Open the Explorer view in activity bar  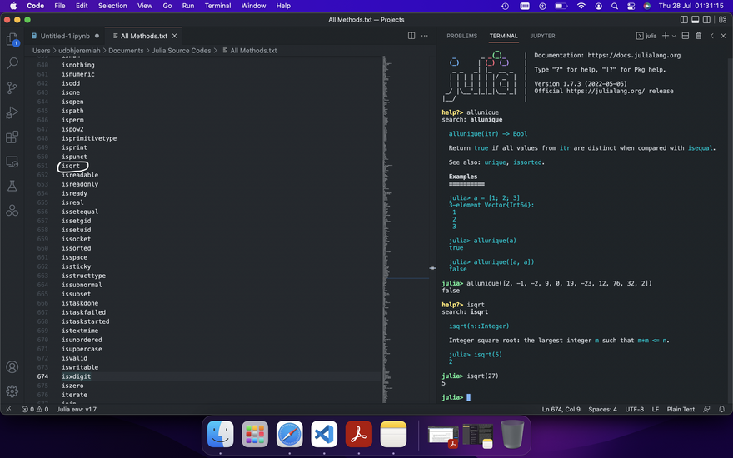coord(12,39)
